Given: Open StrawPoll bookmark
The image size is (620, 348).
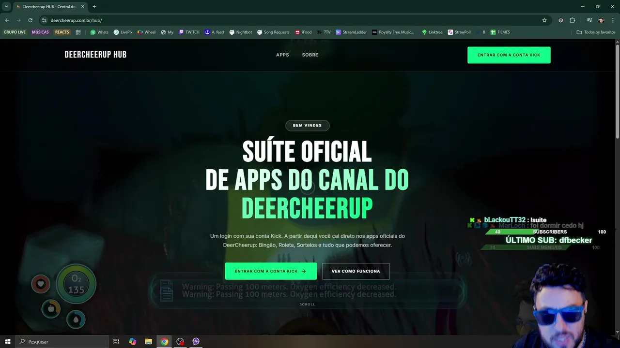Looking at the screenshot, I should [x=459, y=32].
